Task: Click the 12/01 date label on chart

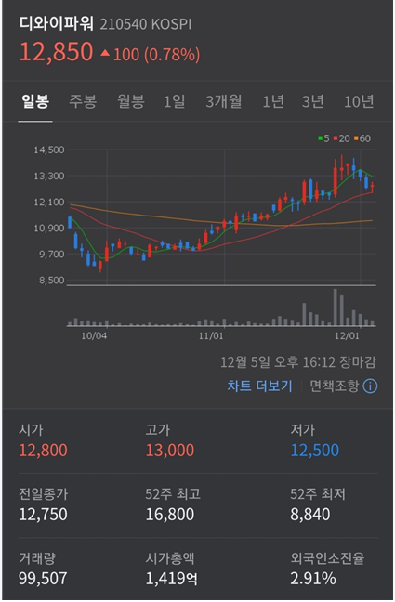Action: coord(347,336)
